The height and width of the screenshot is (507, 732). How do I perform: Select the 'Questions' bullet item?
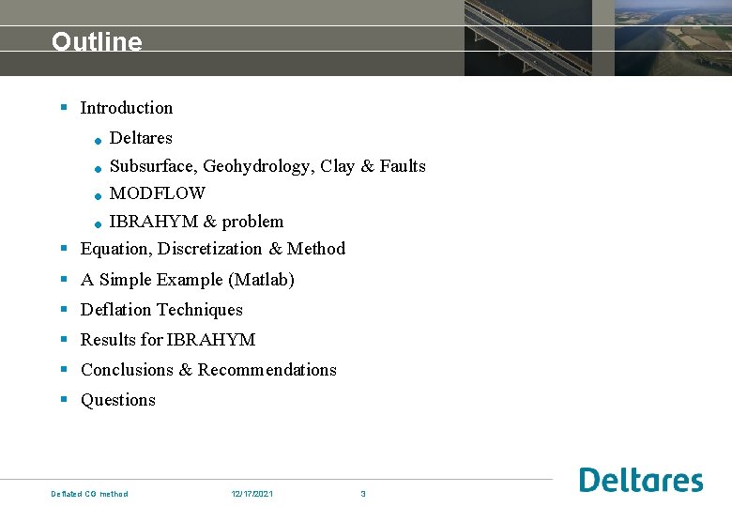(x=118, y=400)
